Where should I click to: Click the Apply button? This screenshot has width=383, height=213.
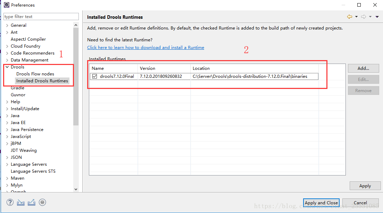(365, 186)
